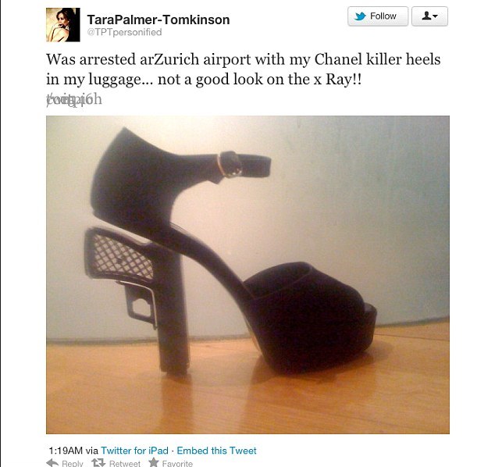Click the TaraPalmer-Tomkinson display name

(158, 20)
